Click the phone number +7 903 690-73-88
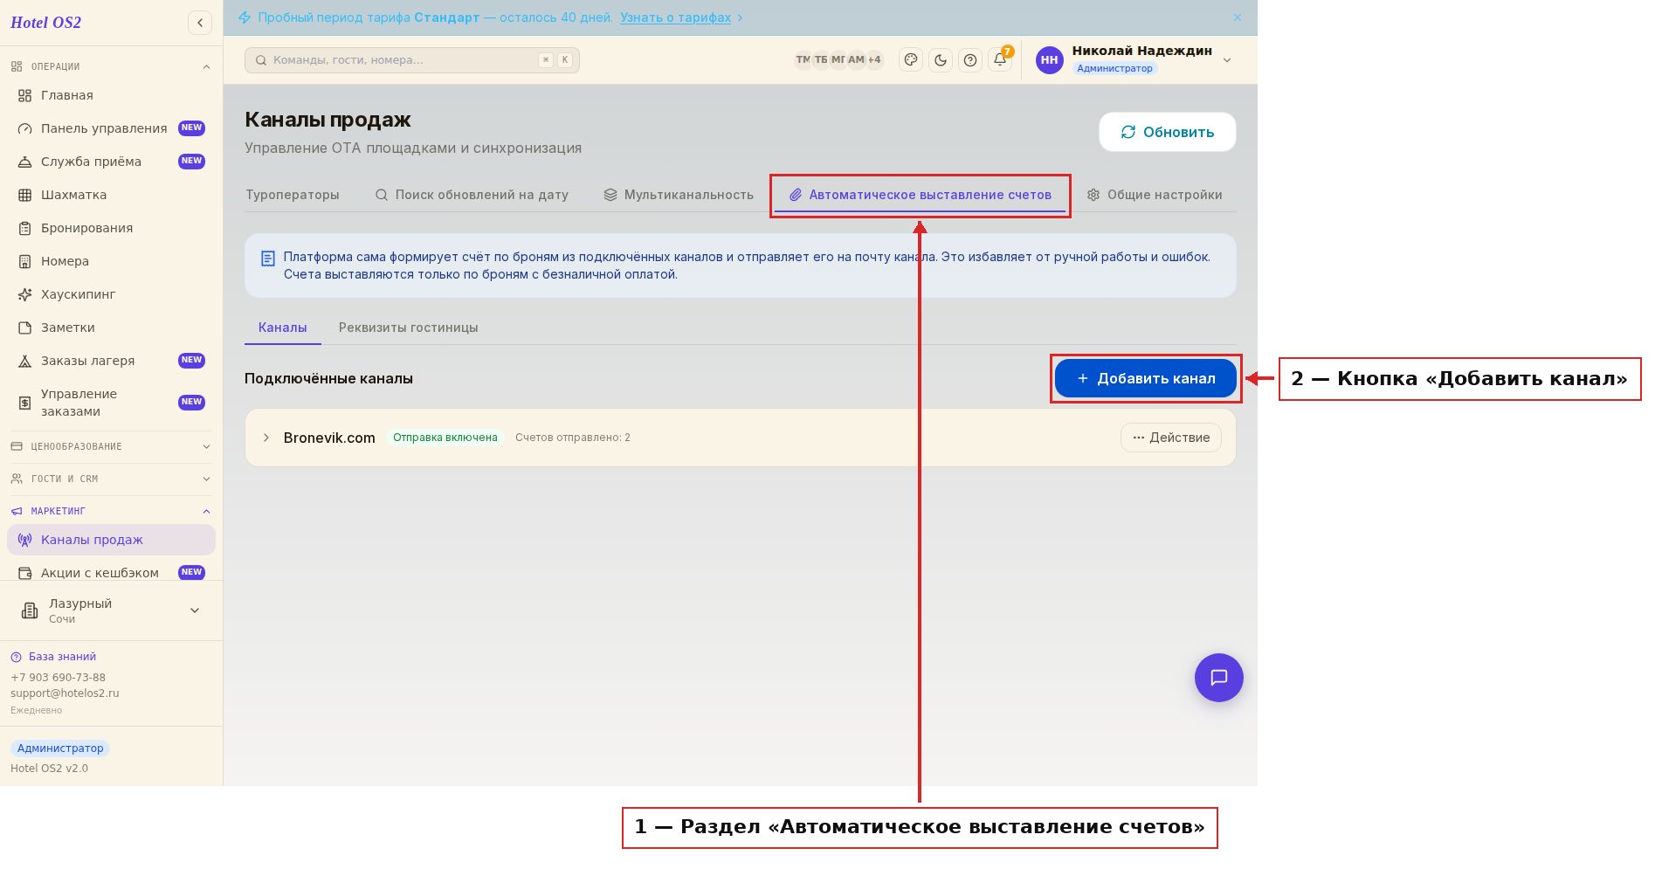Screen dimensions: 1662x869 (x=59, y=678)
